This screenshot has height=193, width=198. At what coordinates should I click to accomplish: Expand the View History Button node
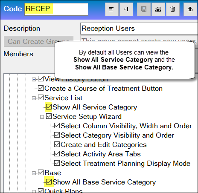coord(34,79)
